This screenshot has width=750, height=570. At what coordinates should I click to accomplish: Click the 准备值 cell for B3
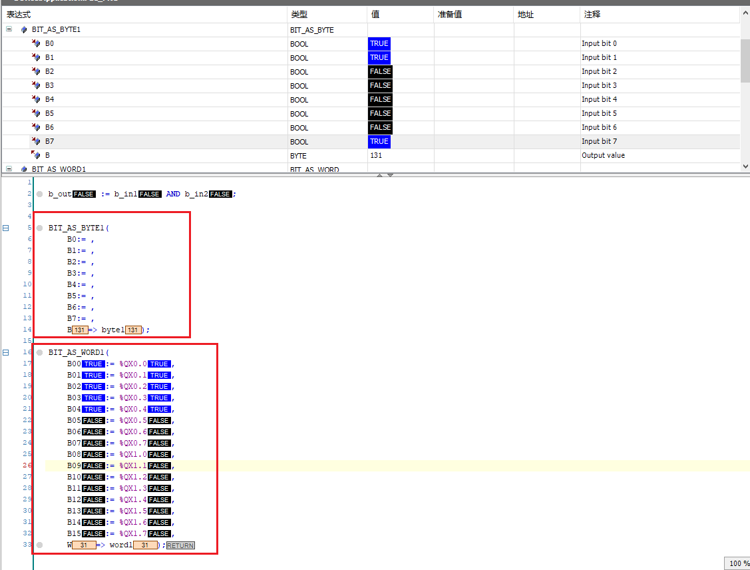tap(473, 86)
